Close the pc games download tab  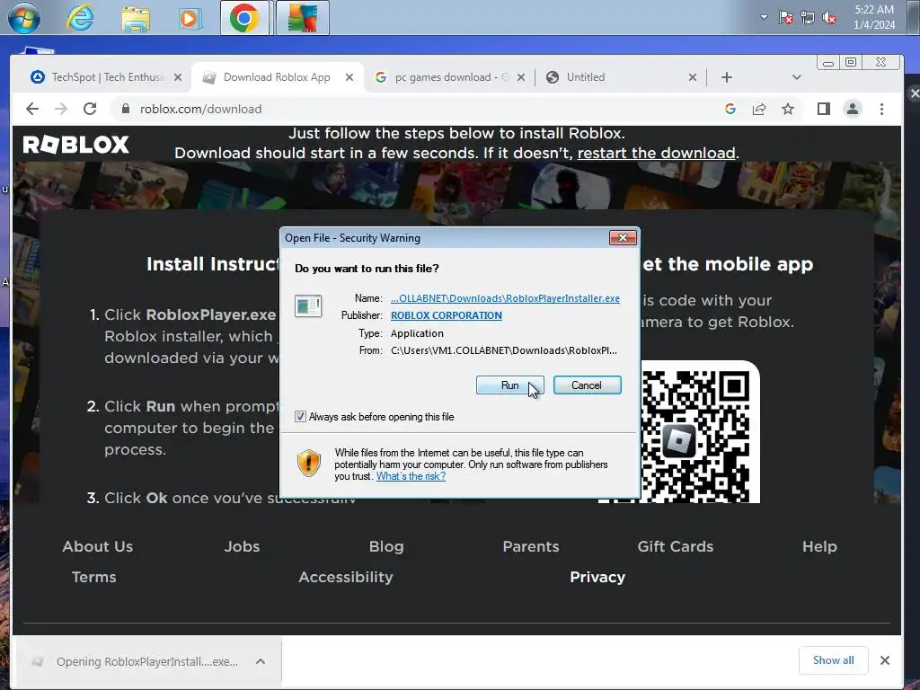[x=520, y=77]
